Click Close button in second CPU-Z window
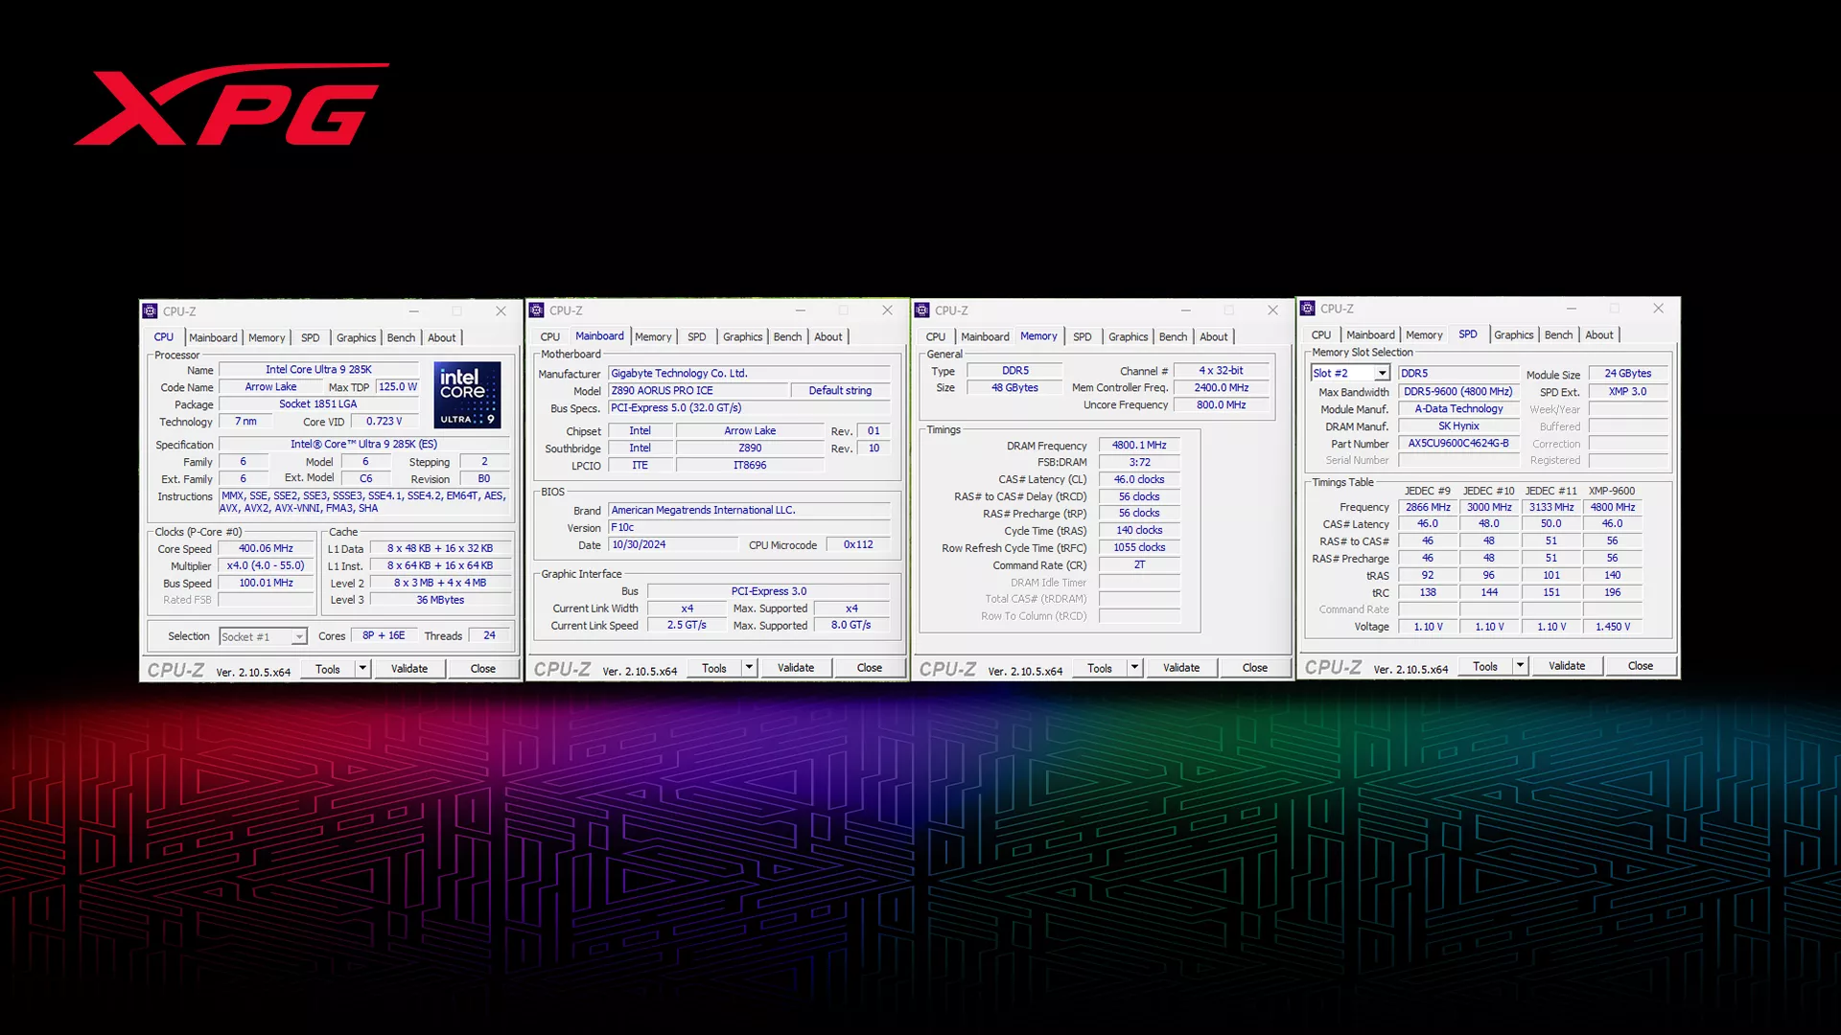 click(869, 667)
